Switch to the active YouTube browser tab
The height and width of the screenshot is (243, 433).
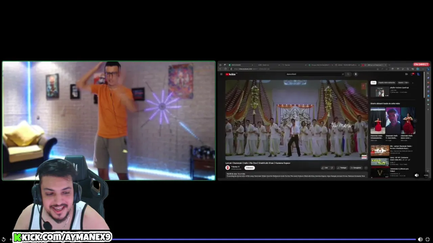coord(373,65)
